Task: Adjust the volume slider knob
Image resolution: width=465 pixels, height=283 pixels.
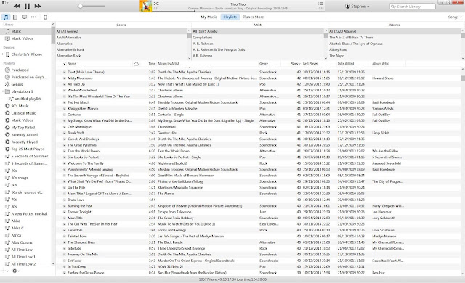Action: pos(80,6)
